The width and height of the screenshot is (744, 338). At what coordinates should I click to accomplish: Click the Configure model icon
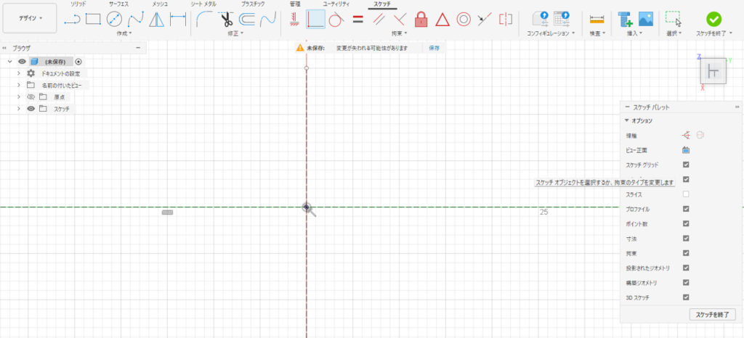541,20
